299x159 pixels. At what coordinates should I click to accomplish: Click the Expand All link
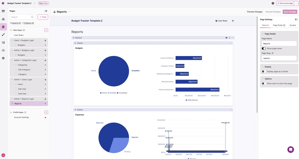point(16,23)
